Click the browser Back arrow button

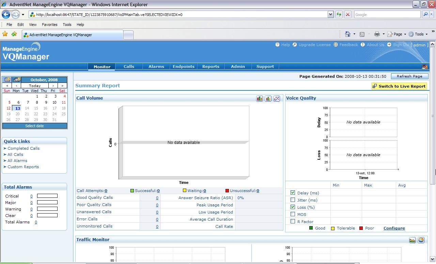6,14
